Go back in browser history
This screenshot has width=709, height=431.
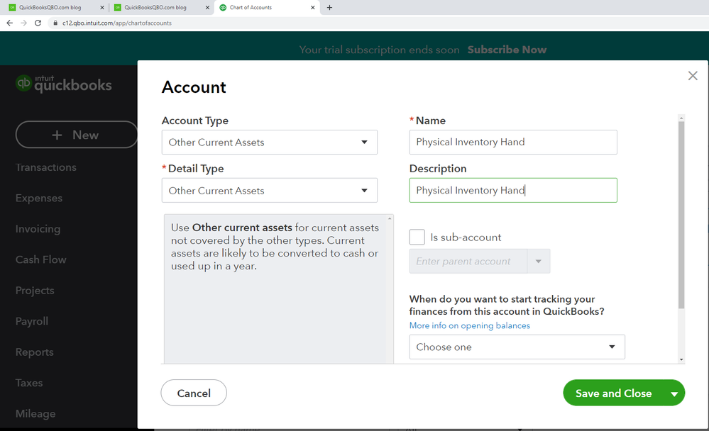(x=9, y=23)
